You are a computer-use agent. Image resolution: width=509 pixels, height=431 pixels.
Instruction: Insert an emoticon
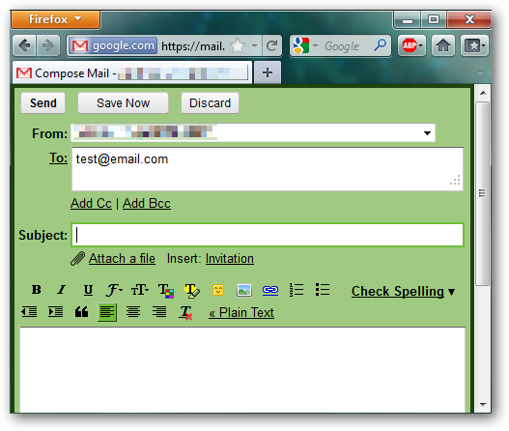click(218, 290)
